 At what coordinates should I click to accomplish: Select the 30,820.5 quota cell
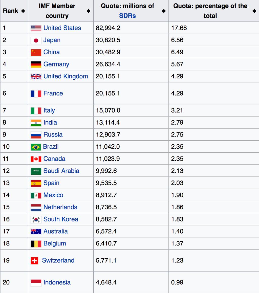(131, 40)
